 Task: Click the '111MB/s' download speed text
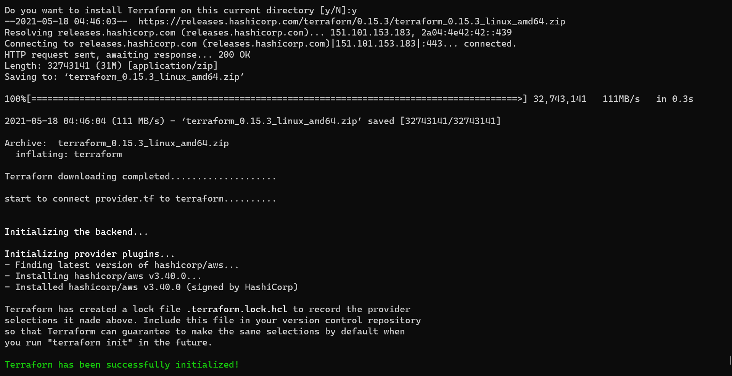click(x=621, y=99)
